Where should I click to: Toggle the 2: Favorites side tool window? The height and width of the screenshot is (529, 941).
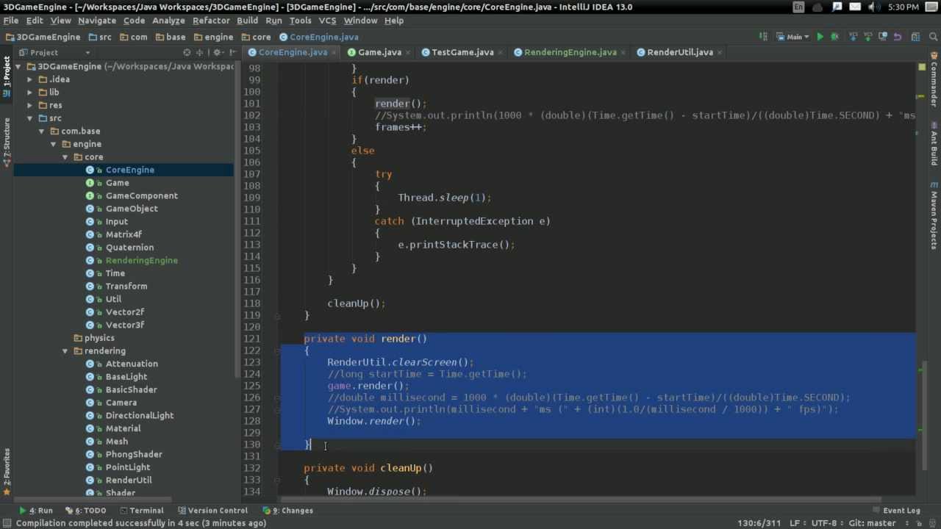(x=7, y=470)
